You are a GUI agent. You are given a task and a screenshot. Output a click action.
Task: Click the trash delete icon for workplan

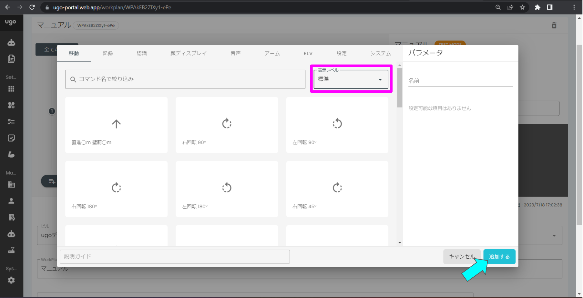[554, 26]
